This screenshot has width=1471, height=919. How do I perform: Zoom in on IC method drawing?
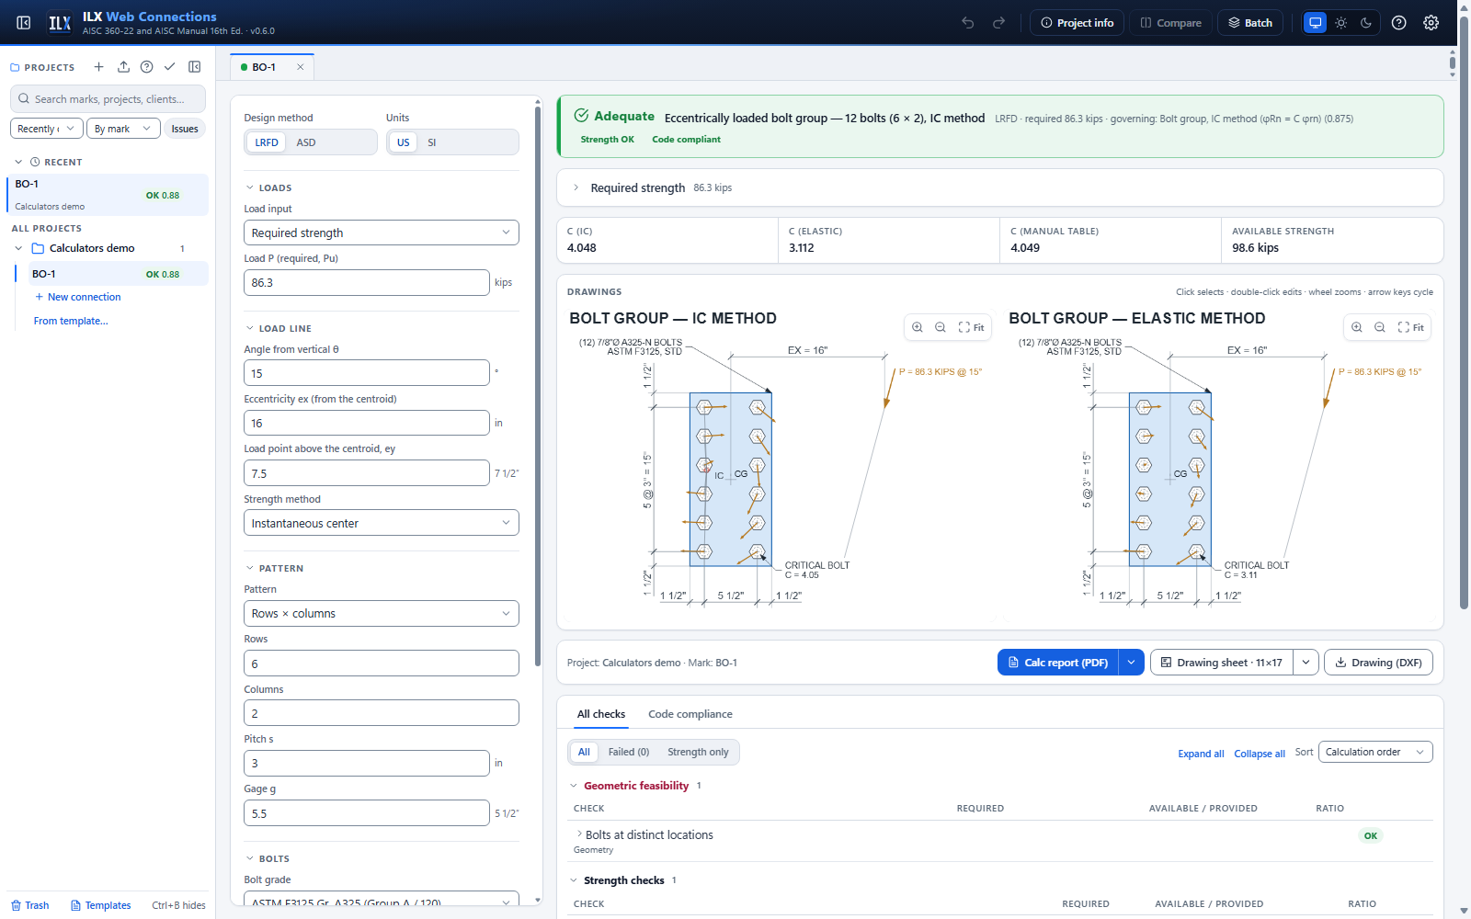point(918,327)
